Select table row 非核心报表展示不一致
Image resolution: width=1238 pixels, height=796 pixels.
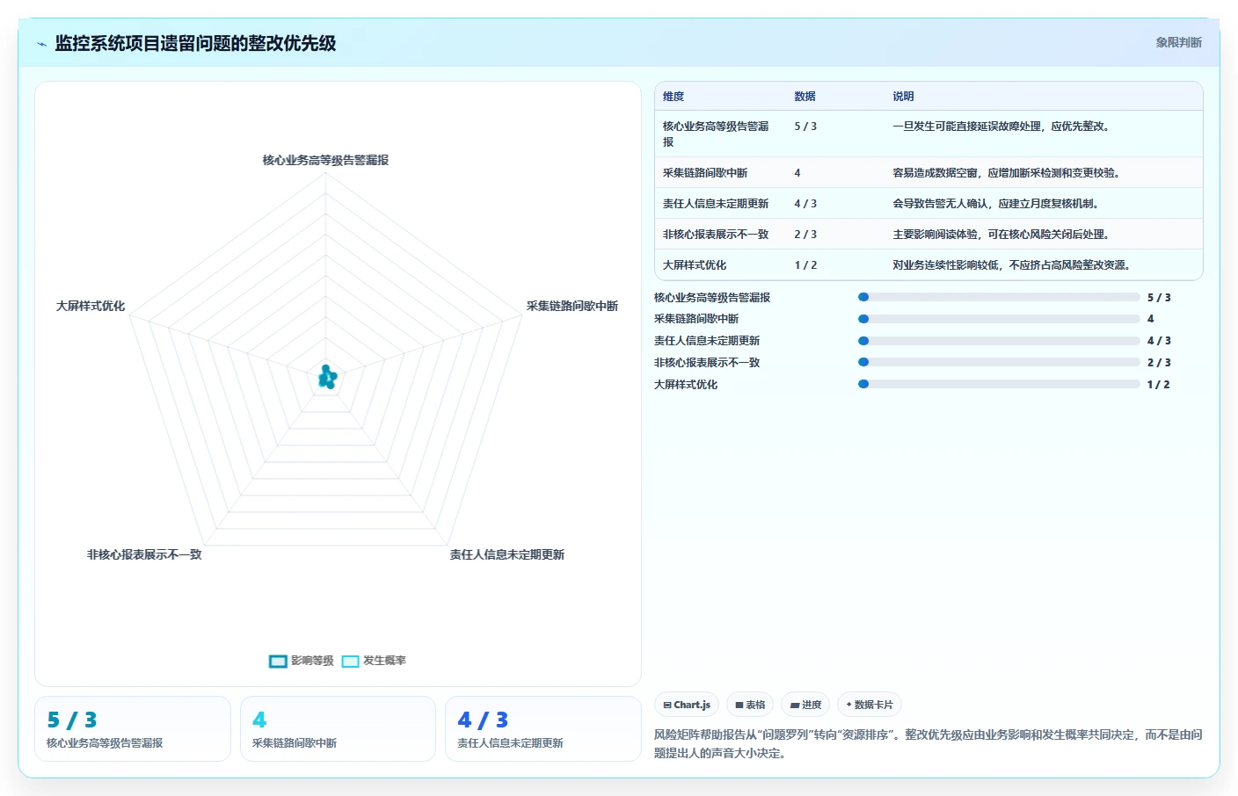[928, 235]
